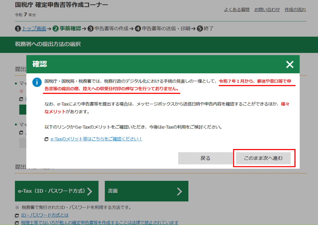Click new-window icon beside ID・パスワード方式とは
The width and height of the screenshot is (318, 225).
point(17,215)
